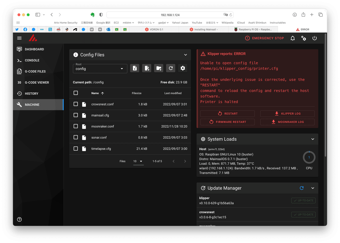
Task: Switch to Raspberry Pi OS tab
Action: pyautogui.click(x=253, y=29)
